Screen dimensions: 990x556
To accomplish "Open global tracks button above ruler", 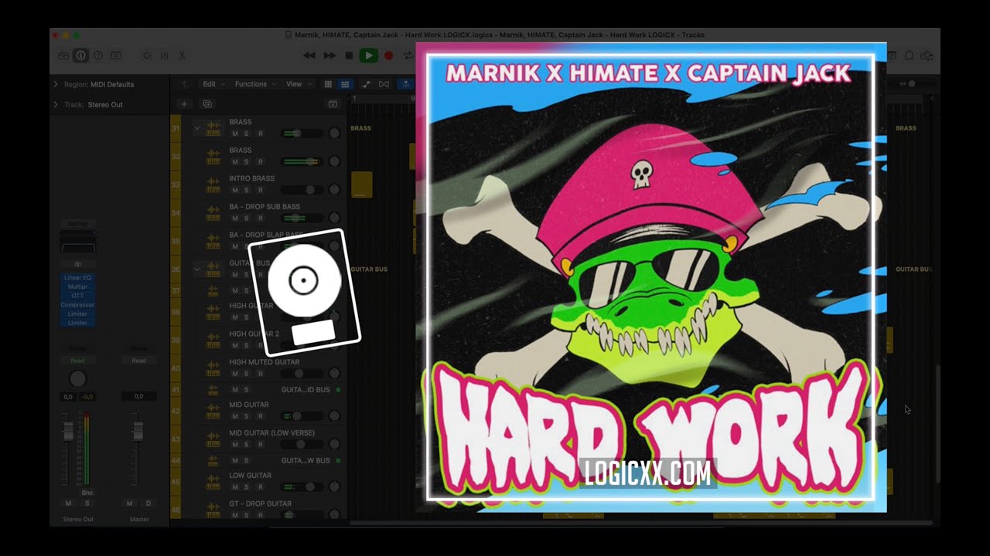I will coord(333,103).
